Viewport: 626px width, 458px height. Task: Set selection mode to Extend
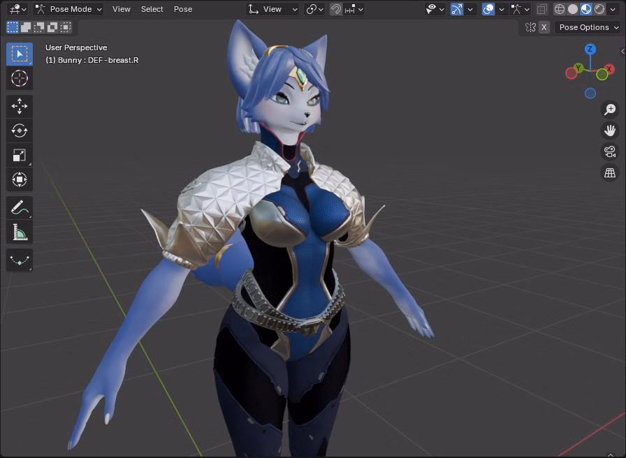click(x=26, y=27)
